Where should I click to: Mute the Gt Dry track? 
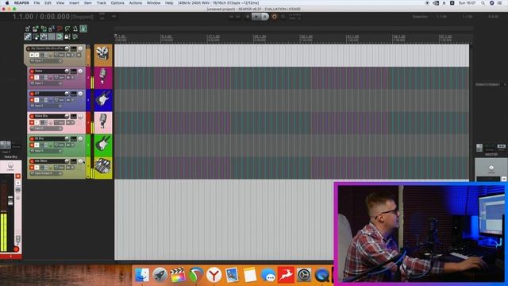click(x=32, y=145)
